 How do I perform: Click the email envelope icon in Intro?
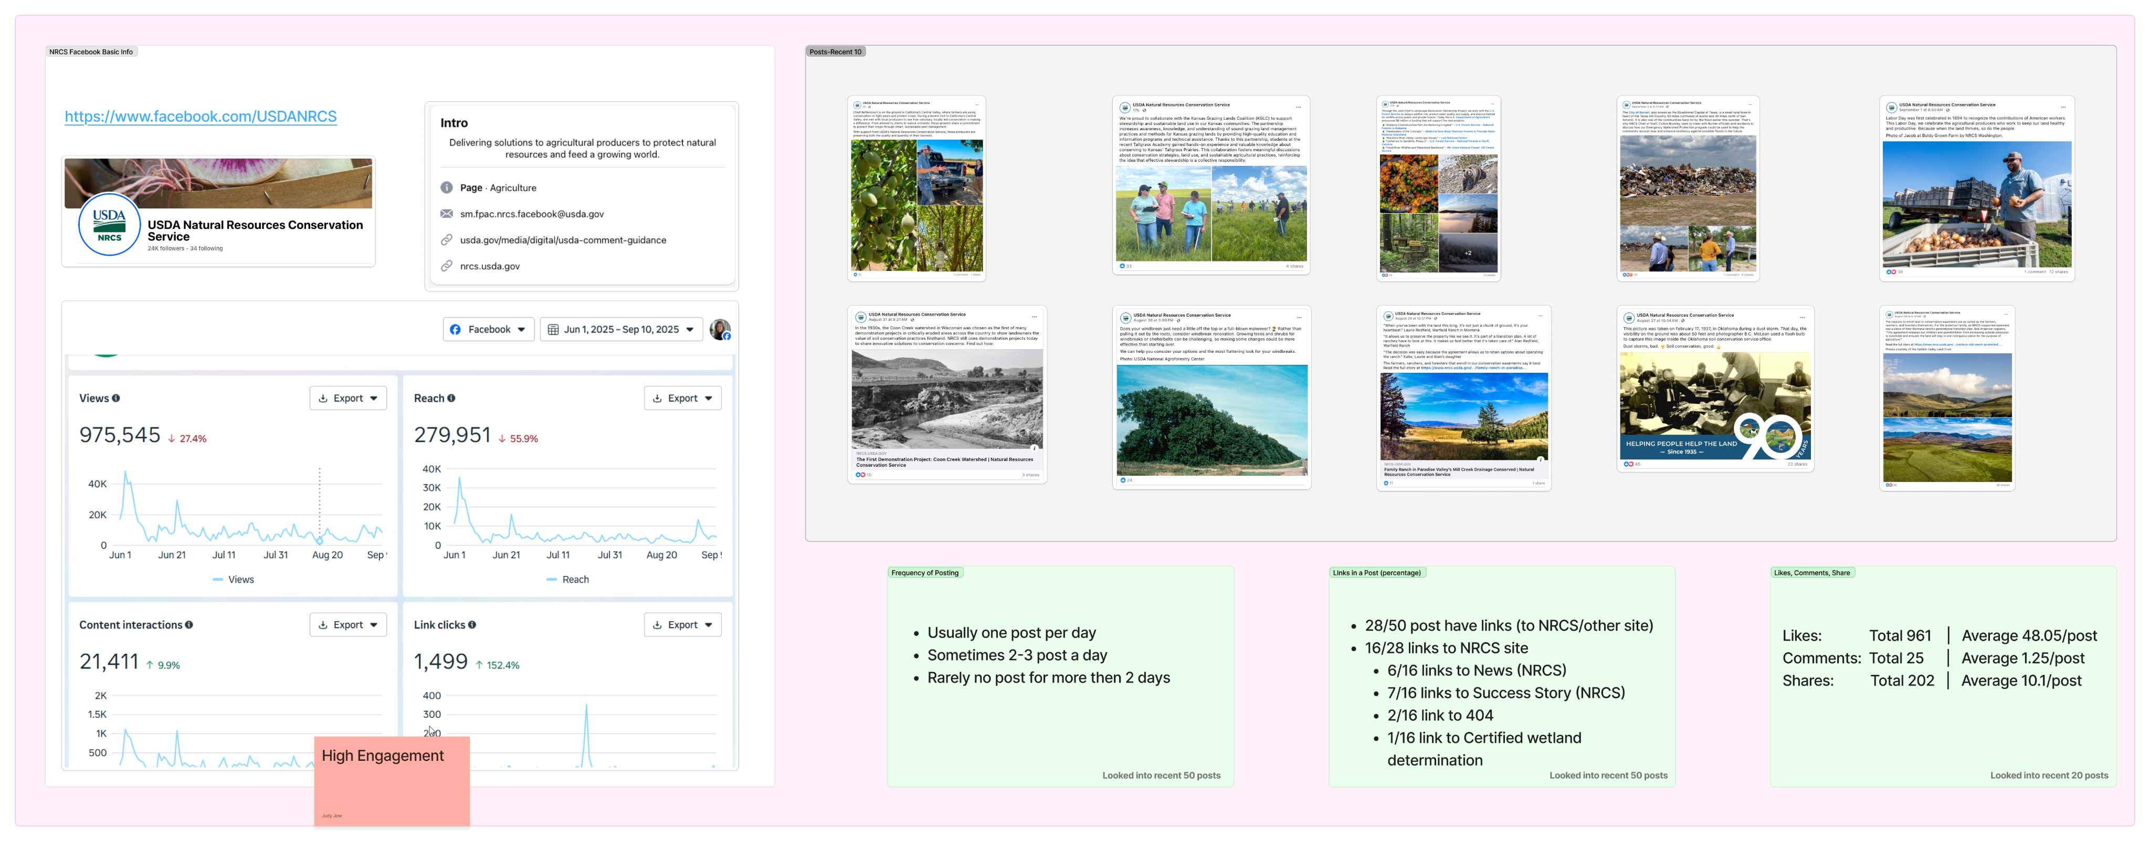pos(447,214)
